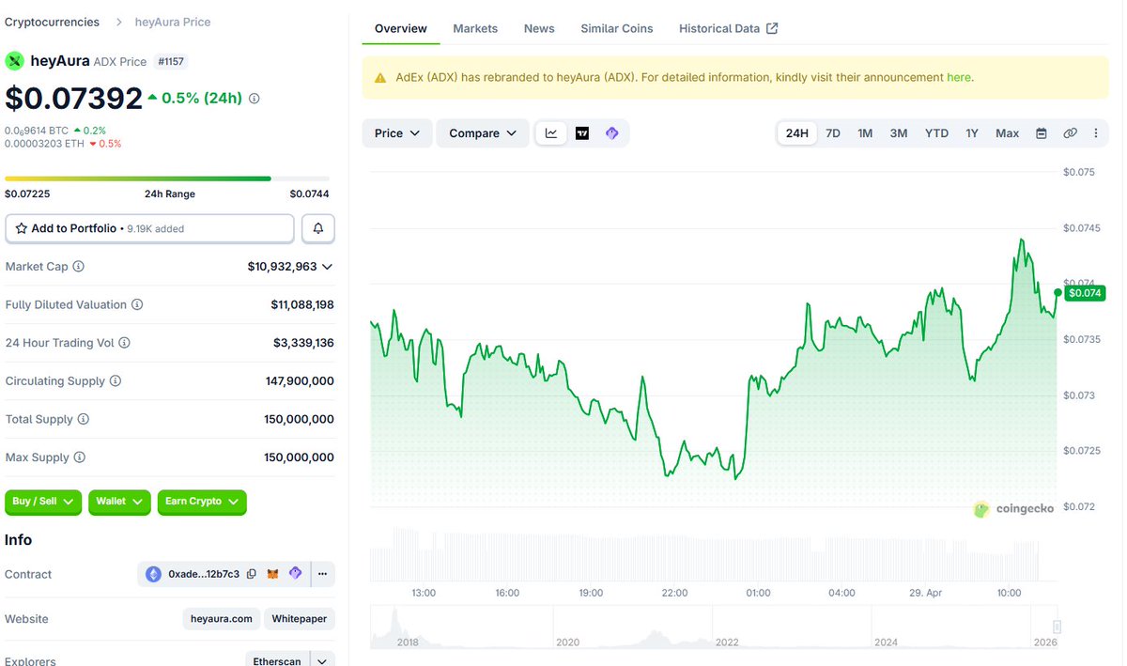Click the Fully Diluted Valuation info icon
Viewport: 1127px width, 666px height.
tap(137, 304)
